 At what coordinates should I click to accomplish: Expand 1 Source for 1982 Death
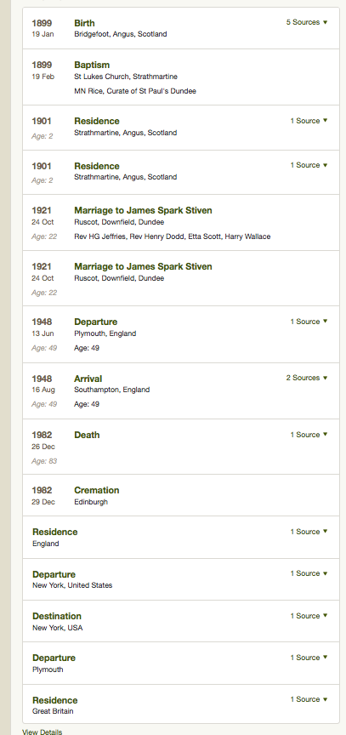tap(309, 435)
